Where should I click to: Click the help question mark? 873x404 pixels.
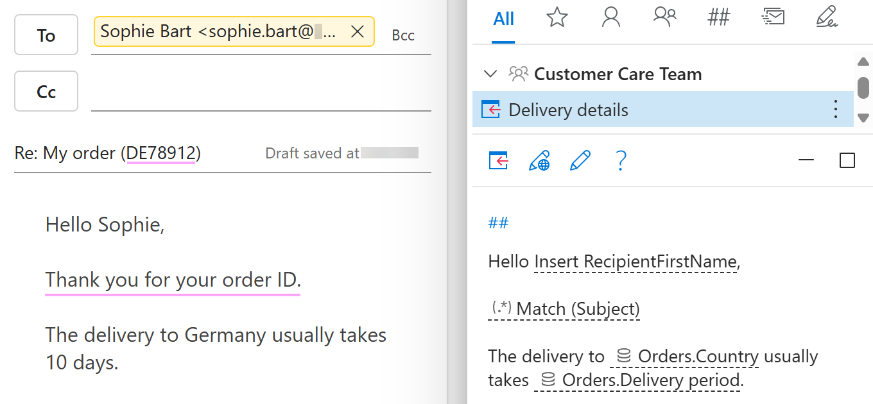(x=621, y=160)
